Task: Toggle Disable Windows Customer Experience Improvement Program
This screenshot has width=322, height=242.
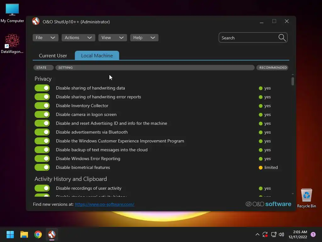Action: (42, 141)
